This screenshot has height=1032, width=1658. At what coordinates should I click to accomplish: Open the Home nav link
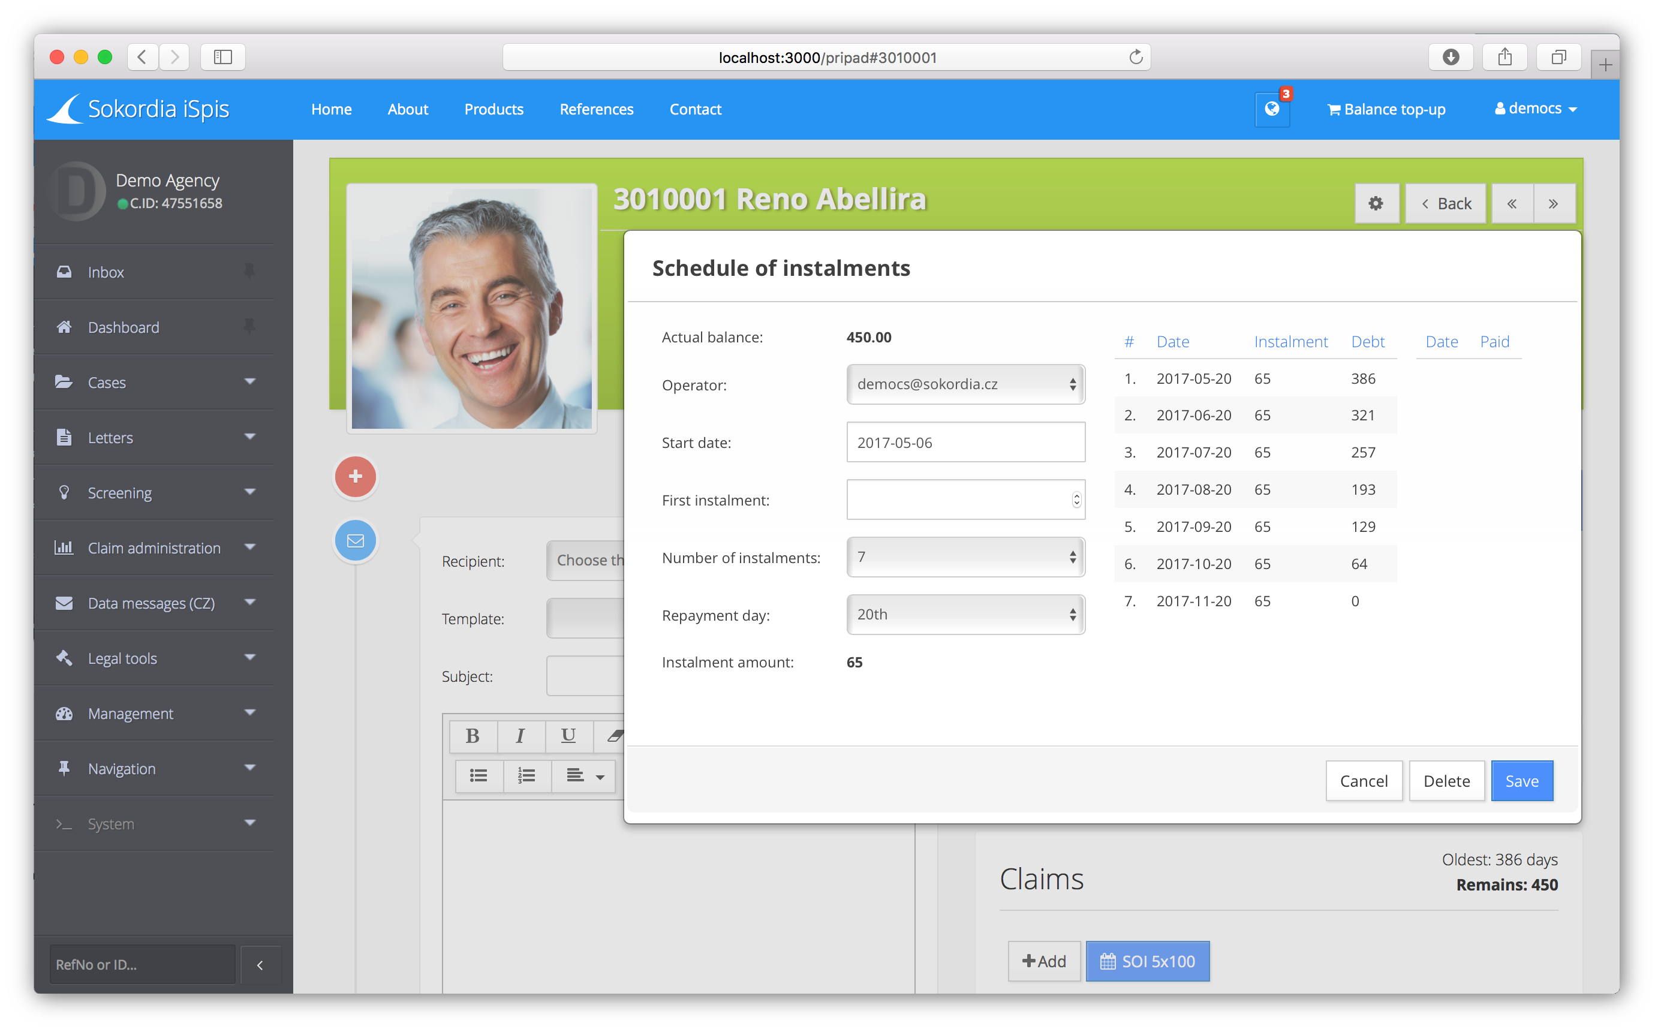coord(331,109)
